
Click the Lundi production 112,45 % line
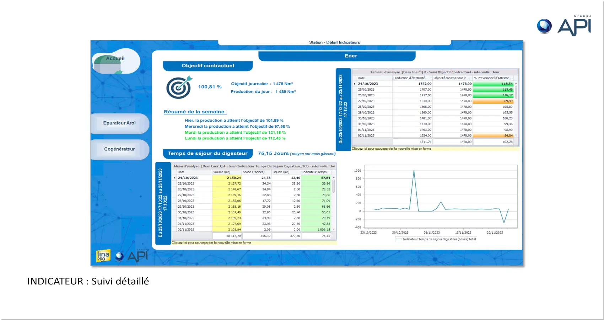click(x=235, y=138)
